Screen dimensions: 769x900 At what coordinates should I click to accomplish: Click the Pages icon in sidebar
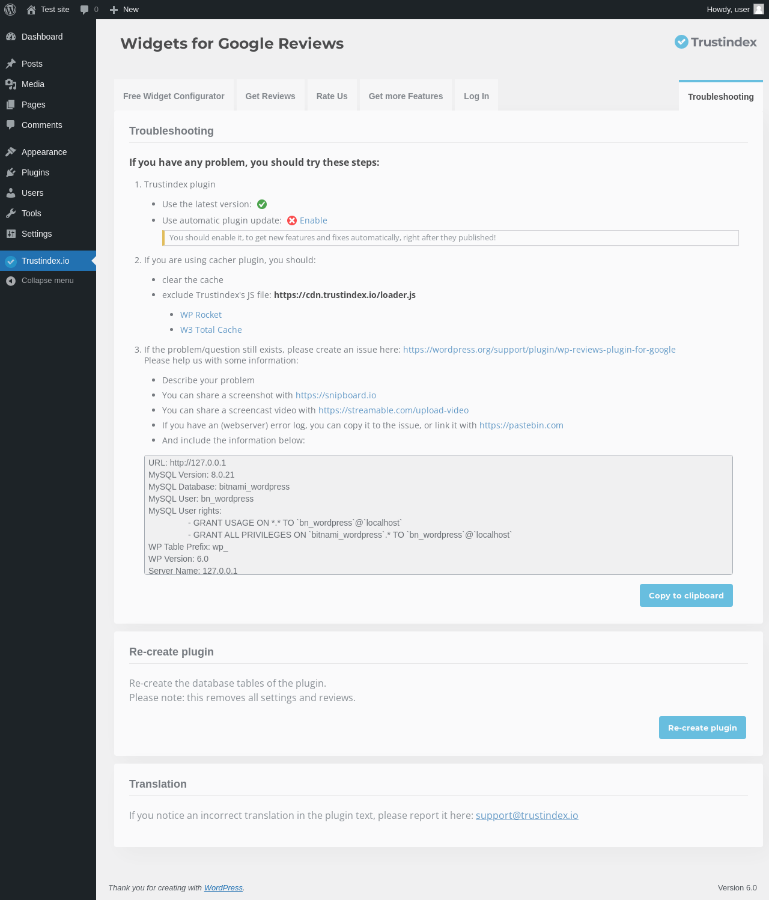click(x=11, y=105)
